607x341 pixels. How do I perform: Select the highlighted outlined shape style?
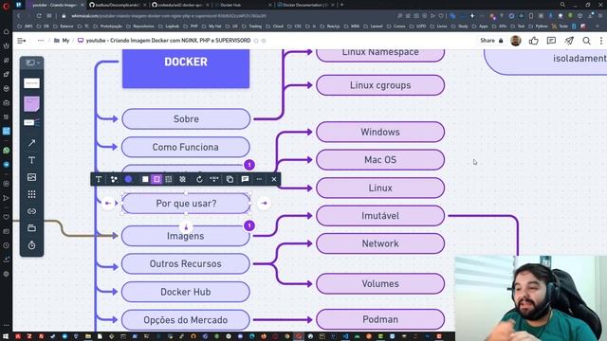click(156, 179)
